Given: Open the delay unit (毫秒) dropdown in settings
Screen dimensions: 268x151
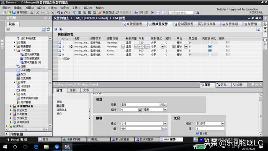Looking at the screenshot, I should [x=165, y=109].
